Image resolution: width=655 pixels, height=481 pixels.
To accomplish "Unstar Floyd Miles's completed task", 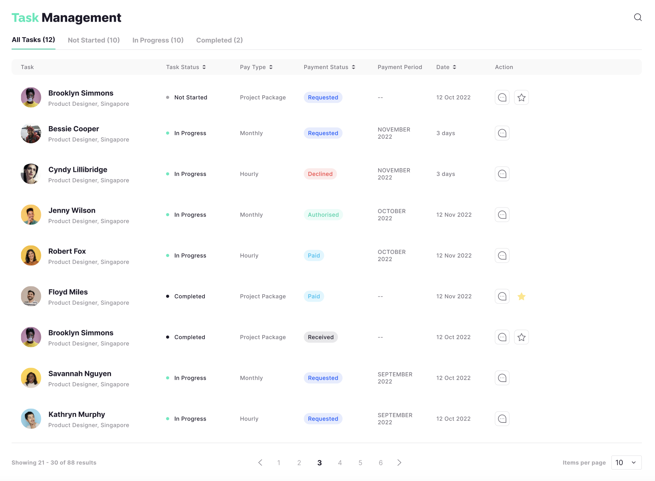I will tap(521, 296).
